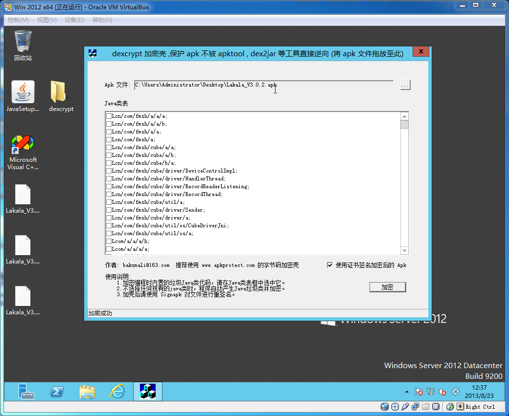Viewport: 509px width, 416px height.
Task: Click the 加密 encrypt button
Action: [x=388, y=287]
